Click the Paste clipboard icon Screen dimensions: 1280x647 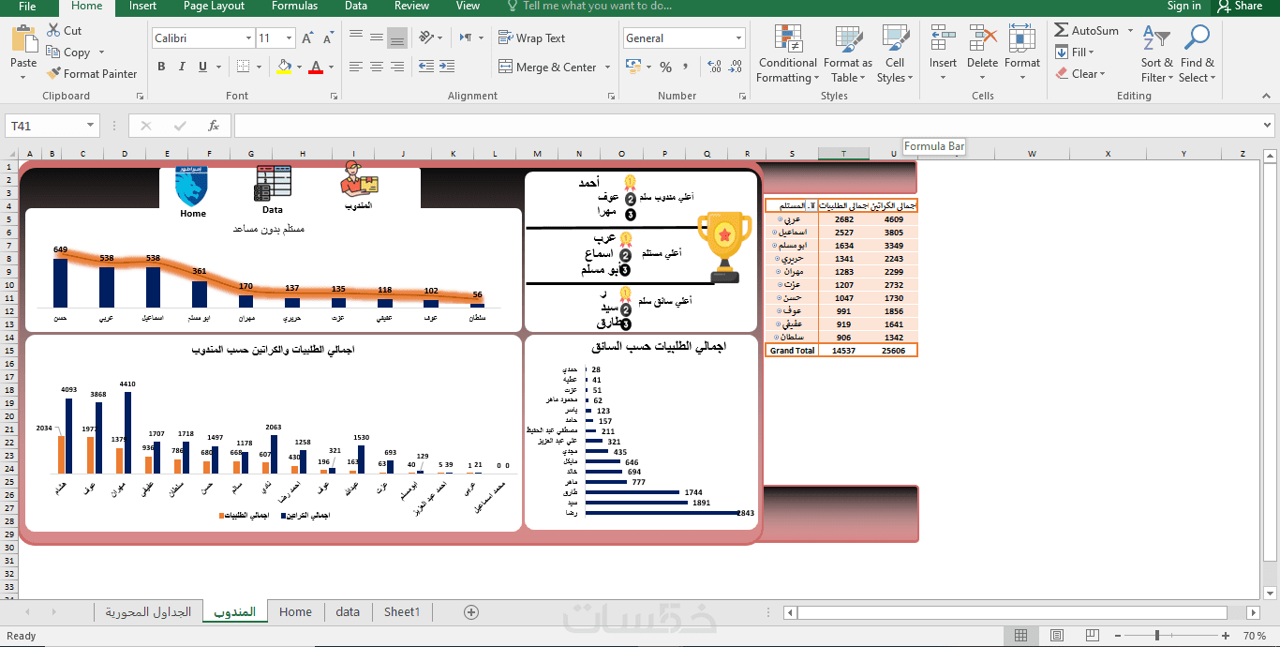tap(23, 38)
